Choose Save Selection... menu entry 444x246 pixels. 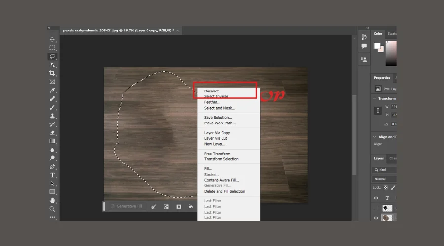pos(218,118)
